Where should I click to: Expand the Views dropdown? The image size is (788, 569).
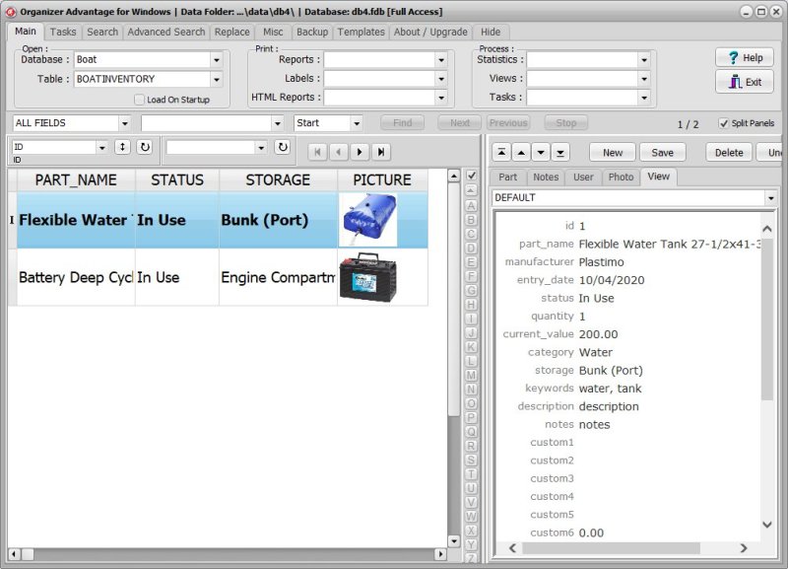644,79
